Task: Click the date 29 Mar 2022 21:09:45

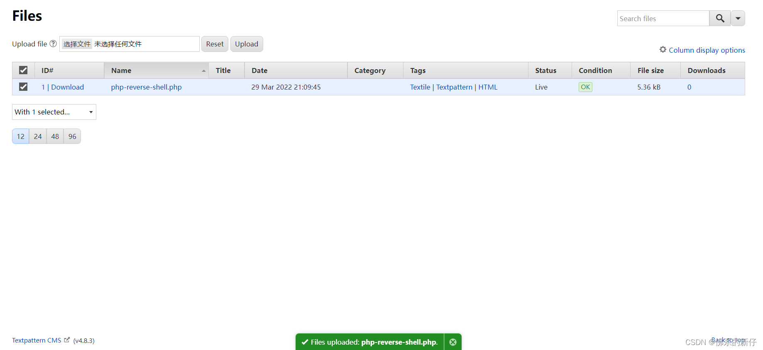Action: pos(286,87)
